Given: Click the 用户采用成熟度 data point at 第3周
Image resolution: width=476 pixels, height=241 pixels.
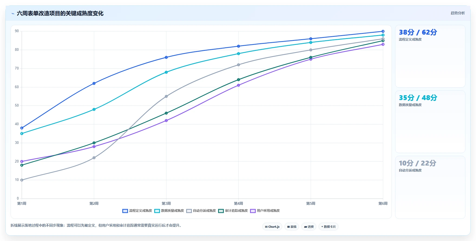Looking at the screenshot, I should [166, 121].
